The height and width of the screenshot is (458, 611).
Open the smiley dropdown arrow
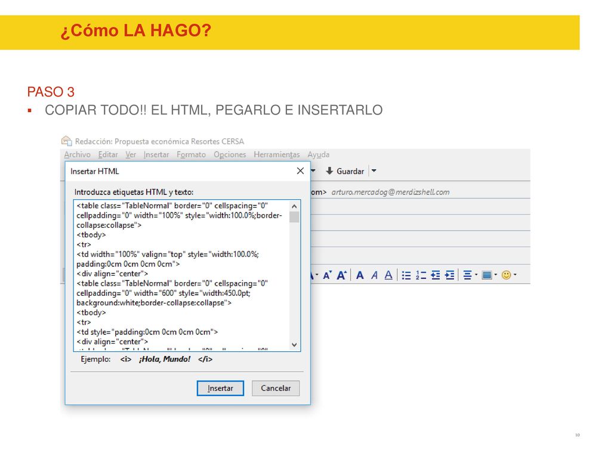point(515,275)
